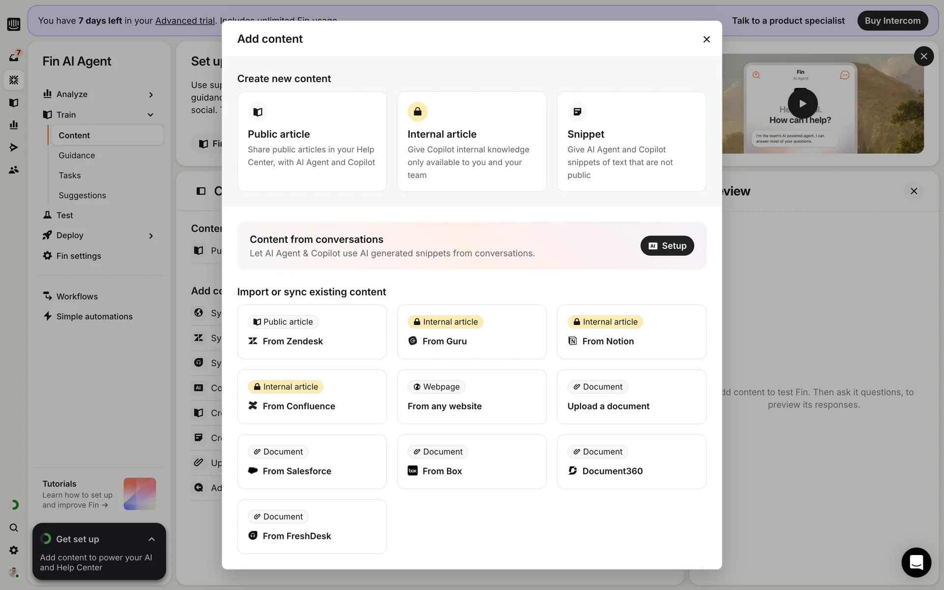
Task: Choose the Public article card
Action: point(312,142)
